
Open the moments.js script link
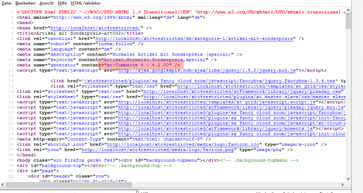[x=215, y=129]
